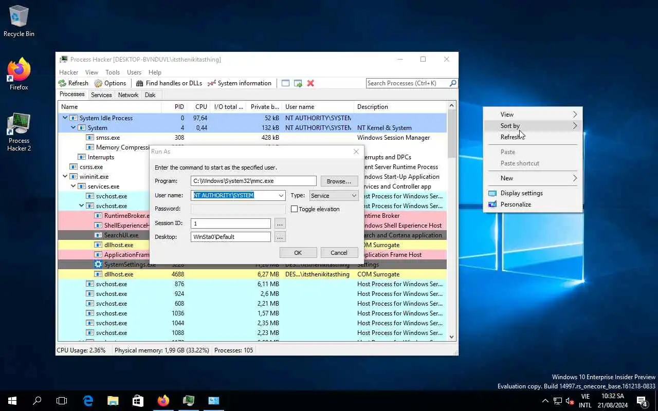Switch to Firefox in the taskbar
The image size is (658, 411).
[x=163, y=401]
